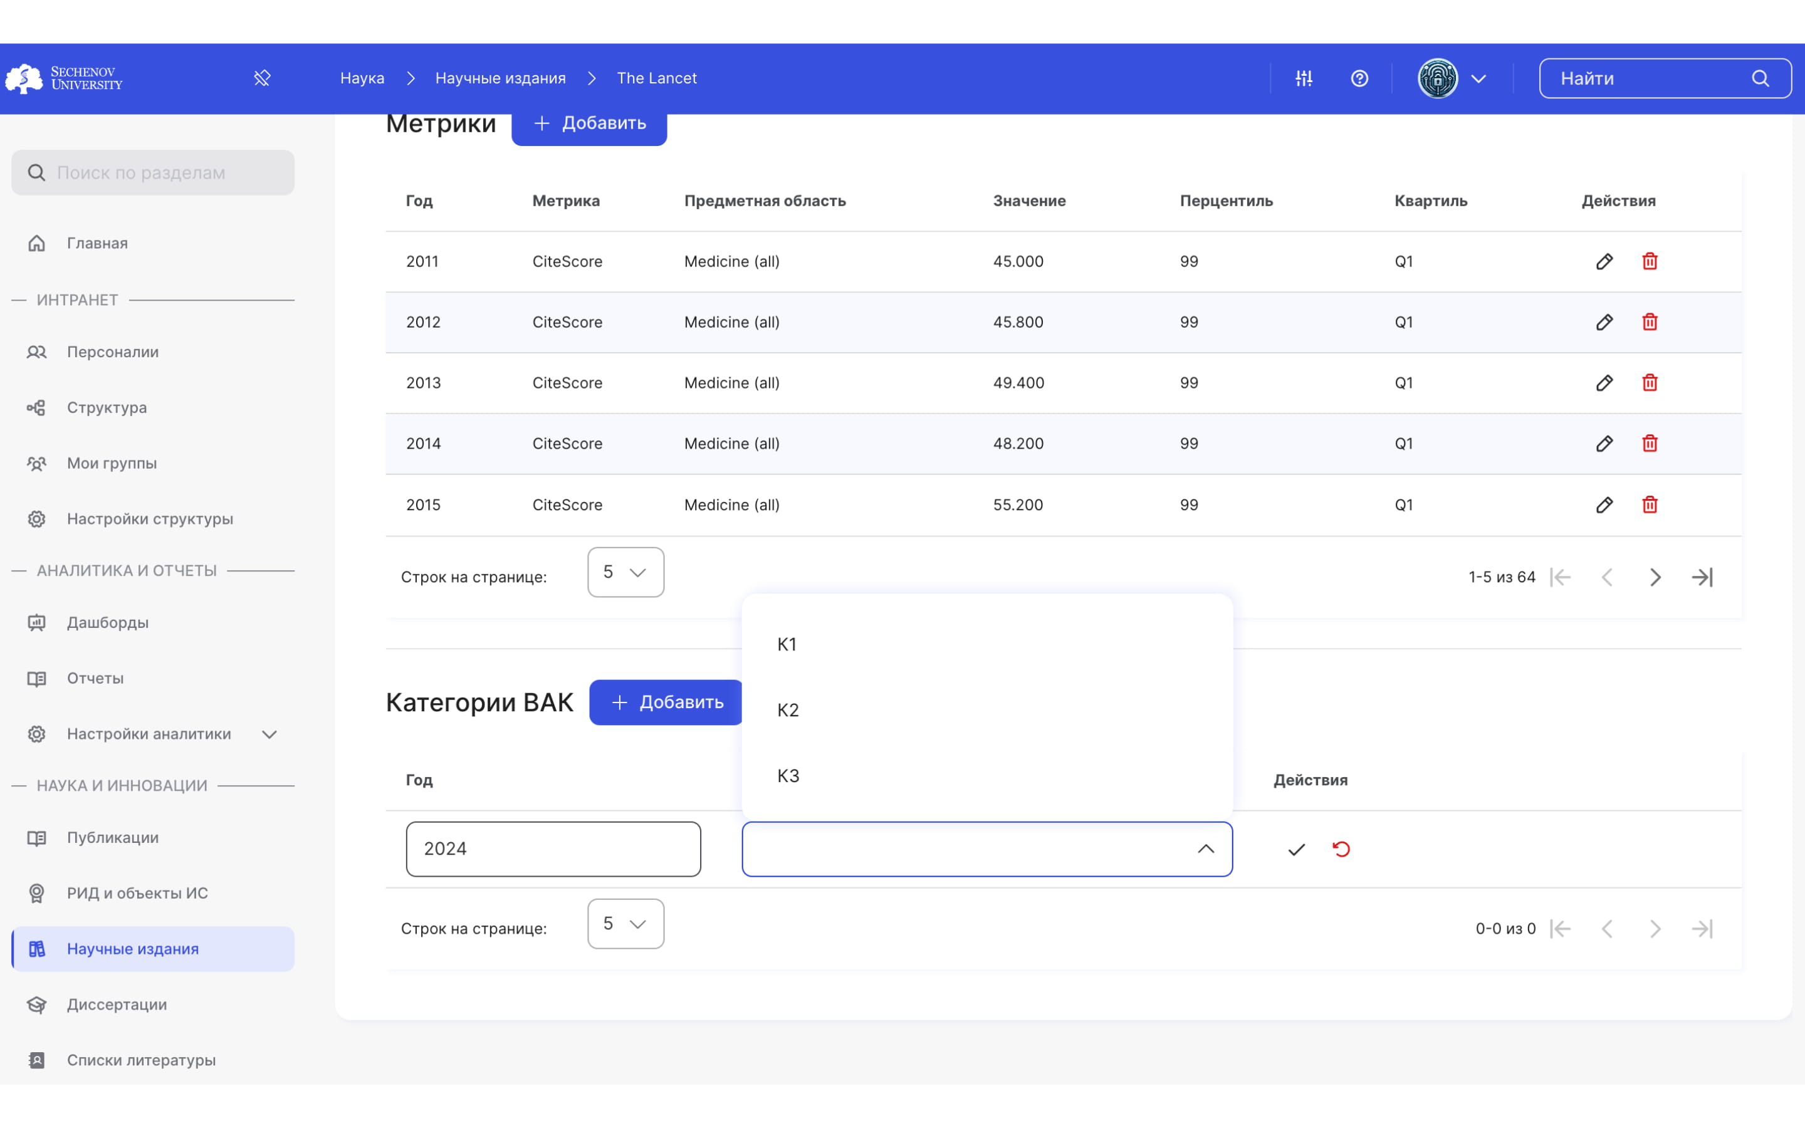Image resolution: width=1805 pixels, height=1128 pixels.
Task: Click the filters/settings icon in top navigation bar
Action: click(1304, 78)
